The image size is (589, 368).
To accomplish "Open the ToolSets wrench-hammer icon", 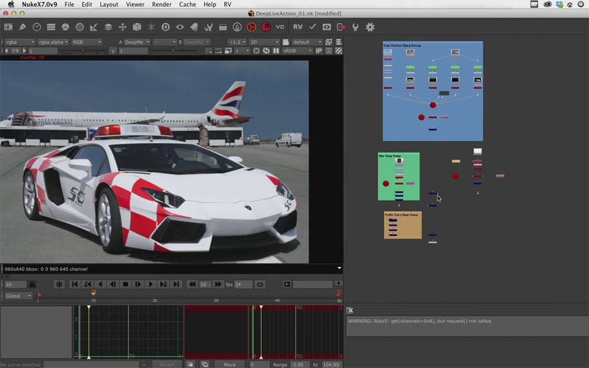I will pyautogui.click(x=208, y=27).
